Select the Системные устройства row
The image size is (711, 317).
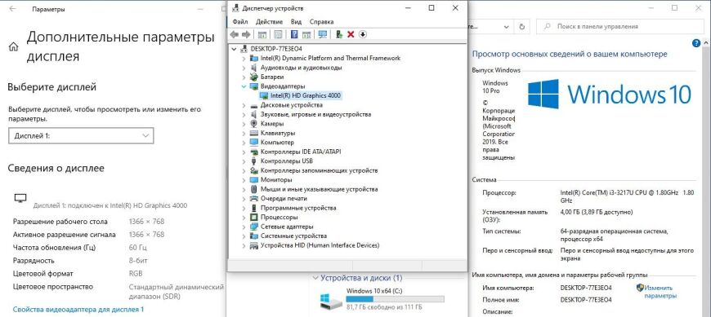(x=293, y=236)
